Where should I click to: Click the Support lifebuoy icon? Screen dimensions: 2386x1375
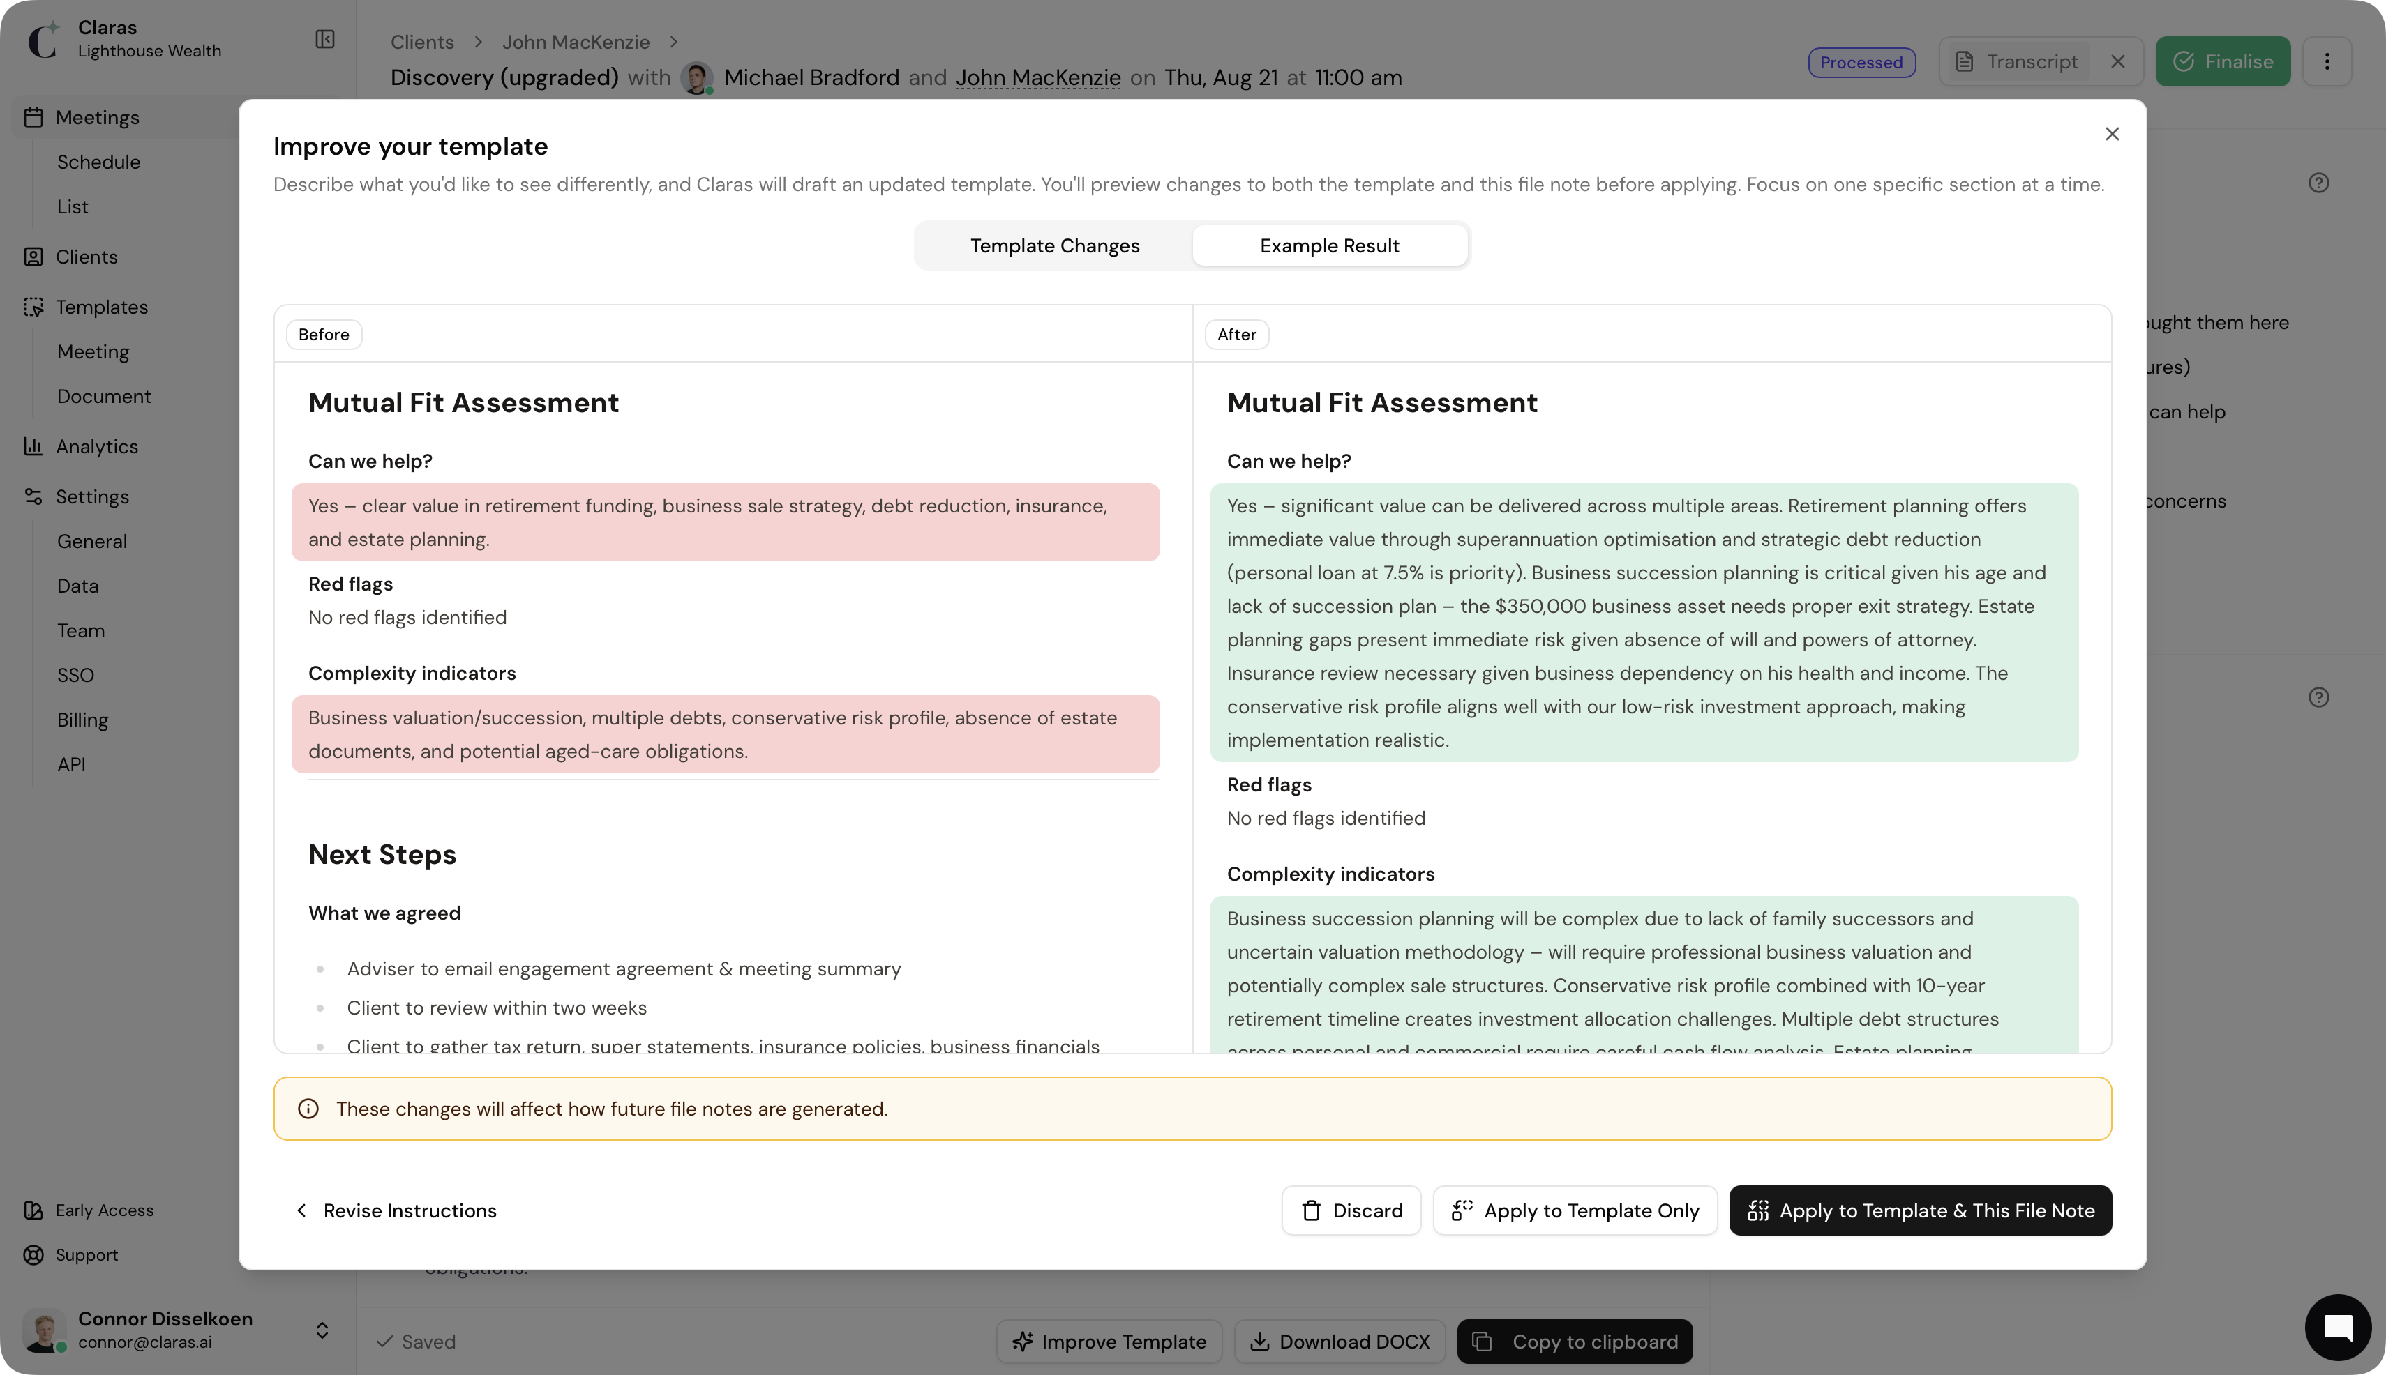coord(34,1254)
